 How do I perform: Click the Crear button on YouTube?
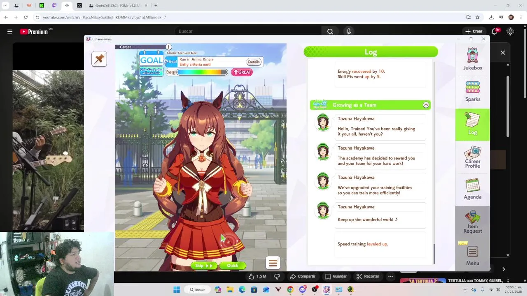coord(473,31)
